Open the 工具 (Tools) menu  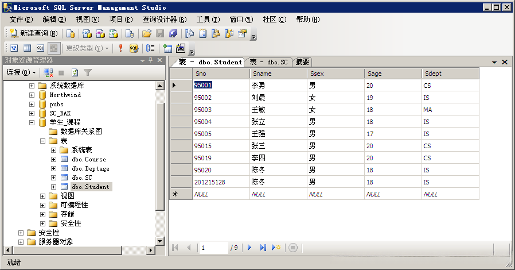208,20
